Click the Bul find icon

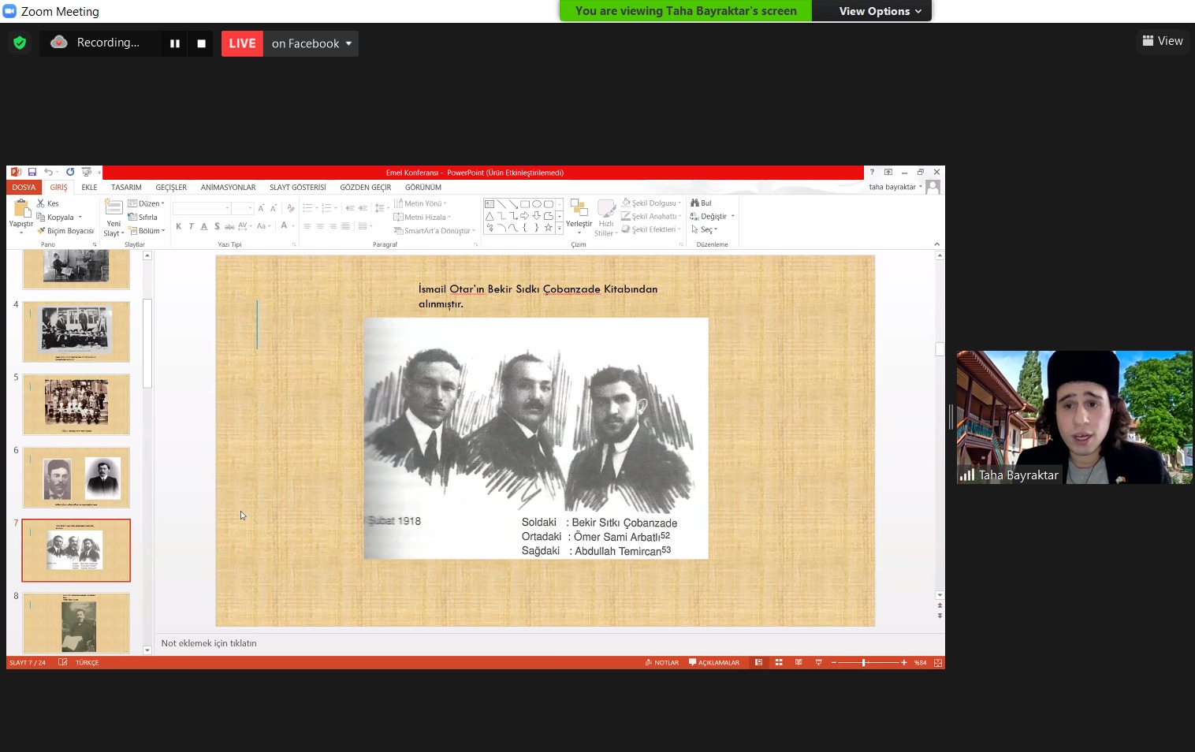coord(701,203)
